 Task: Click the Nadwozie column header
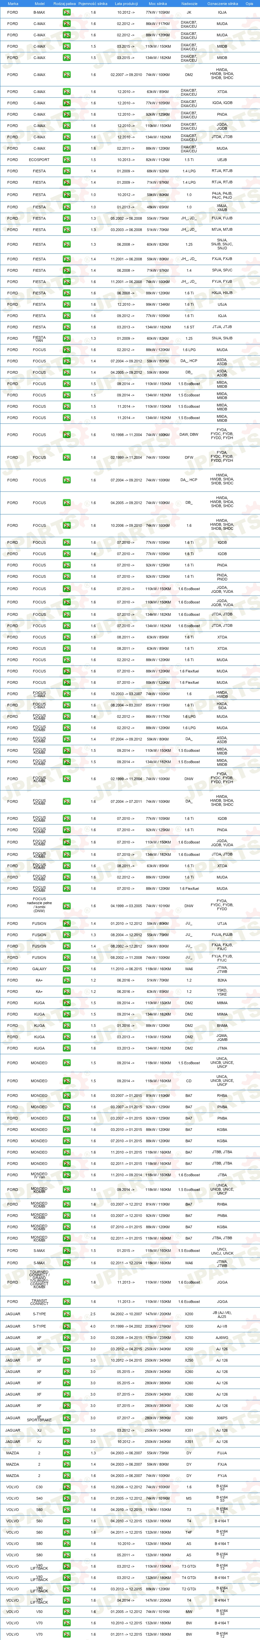pyautogui.click(x=189, y=3)
